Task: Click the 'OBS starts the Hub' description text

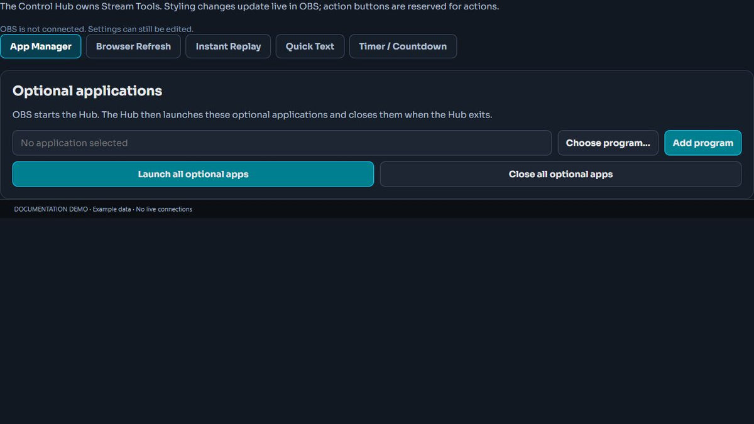Action: coord(252,115)
